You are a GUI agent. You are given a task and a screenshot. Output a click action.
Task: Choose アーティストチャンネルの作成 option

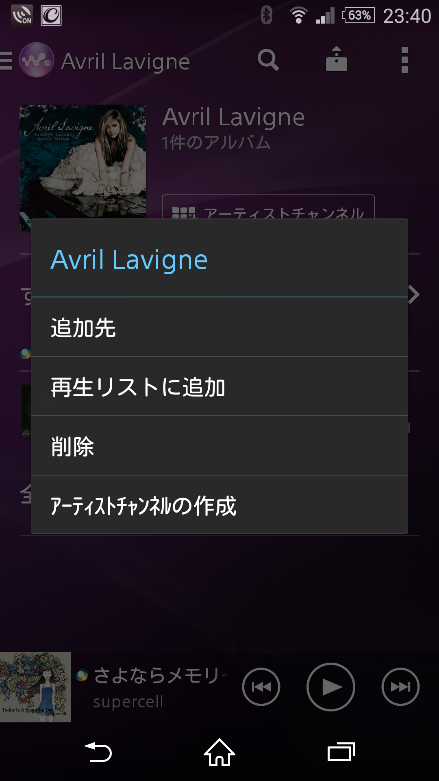tap(219, 505)
